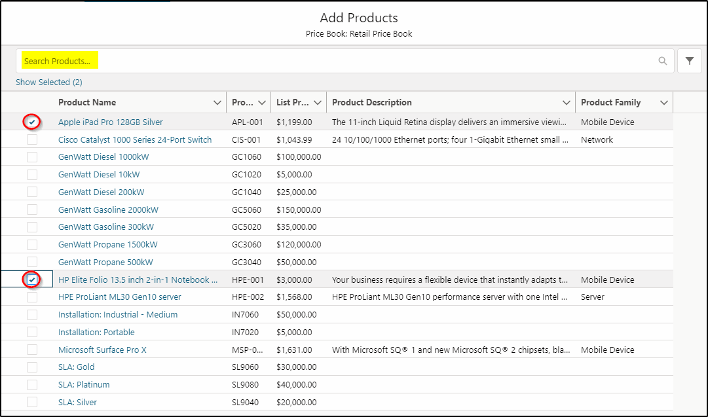Enable the checkbox for SLA: Gold
708x417 pixels.
[31, 367]
